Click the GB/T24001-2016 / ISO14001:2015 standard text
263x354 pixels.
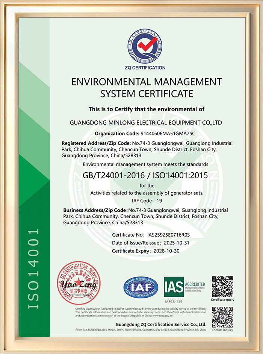coord(146,176)
